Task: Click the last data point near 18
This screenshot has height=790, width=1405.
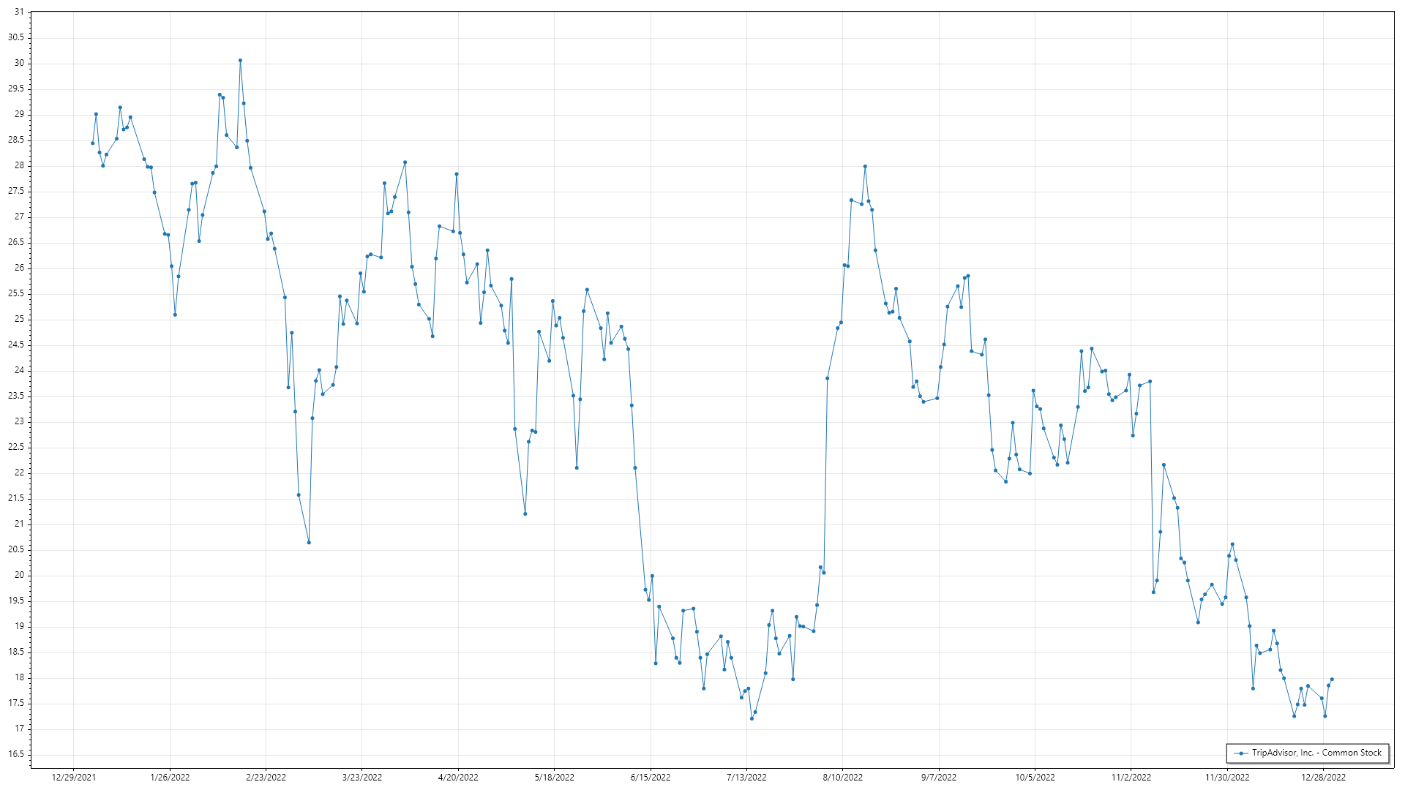Action: [1332, 680]
